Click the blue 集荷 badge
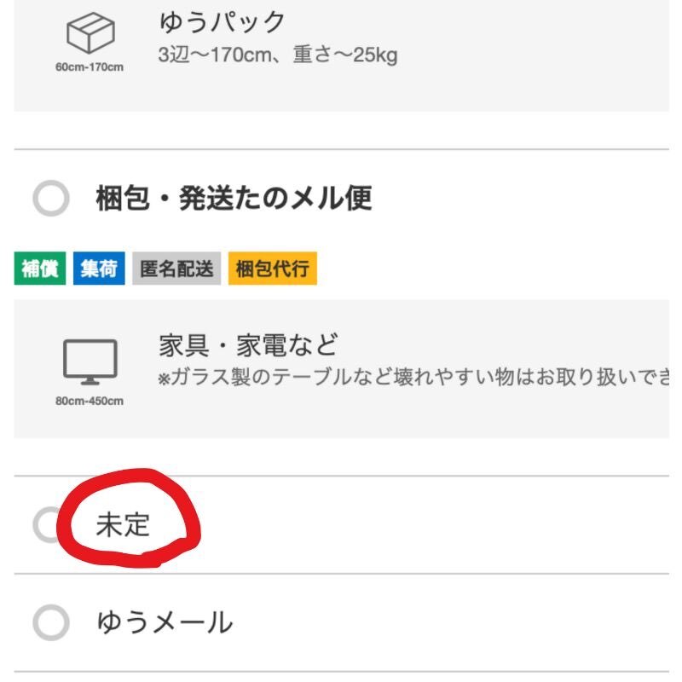 tap(99, 269)
